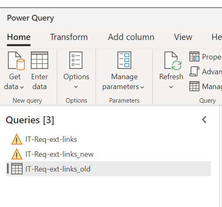222x207 pixels.
Task: Click the Enter data label
Action: pos(40,82)
